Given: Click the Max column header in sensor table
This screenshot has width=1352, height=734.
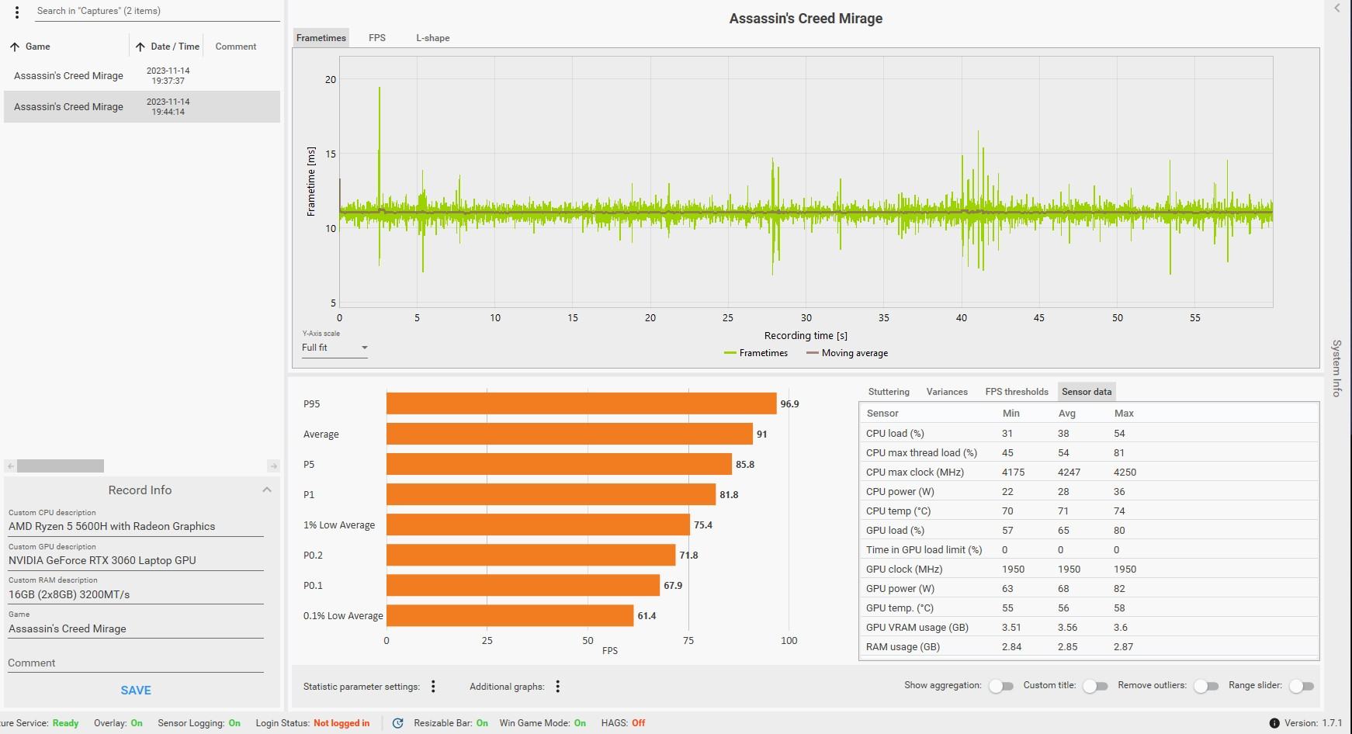Looking at the screenshot, I should (1124, 414).
